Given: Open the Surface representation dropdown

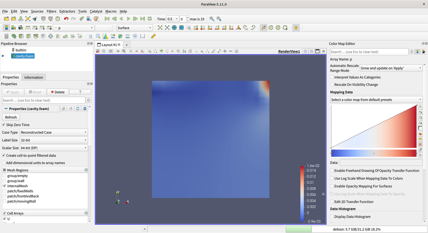Looking at the screenshot, I should 134,28.
